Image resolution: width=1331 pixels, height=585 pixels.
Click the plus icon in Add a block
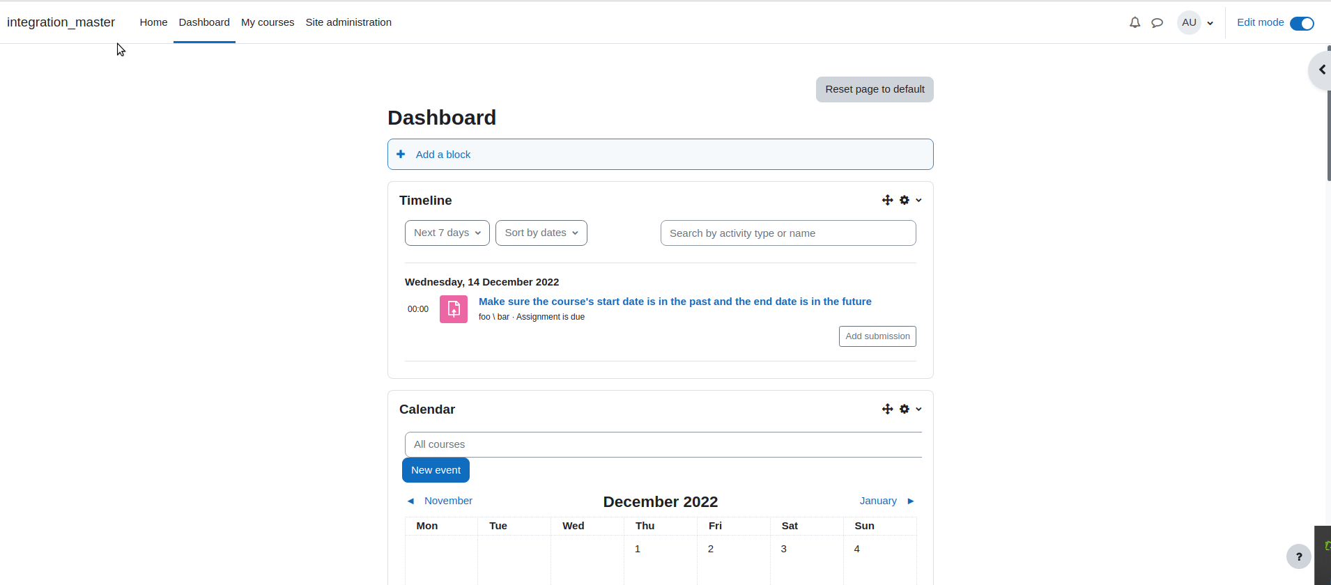401,154
